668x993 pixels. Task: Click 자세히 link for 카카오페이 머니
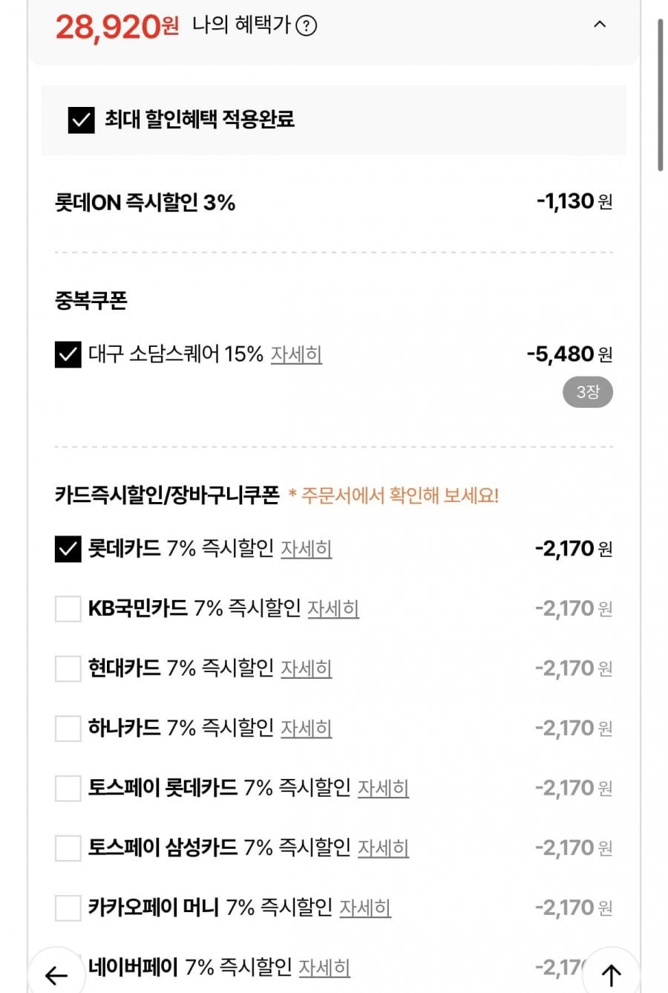(365, 908)
